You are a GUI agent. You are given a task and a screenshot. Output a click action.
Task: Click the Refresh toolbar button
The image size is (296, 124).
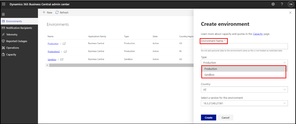[62, 12]
